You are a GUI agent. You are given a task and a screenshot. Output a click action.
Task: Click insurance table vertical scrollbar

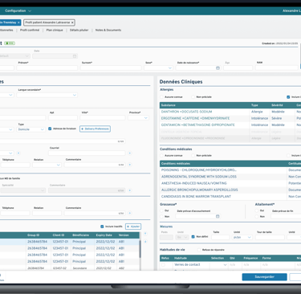pyautogui.click(x=140, y=249)
